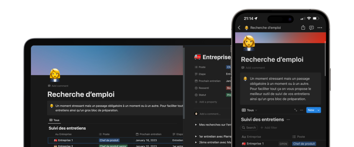354x147 pixels.
Task: Click the Poste property in side panel
Action: (x=200, y=67)
